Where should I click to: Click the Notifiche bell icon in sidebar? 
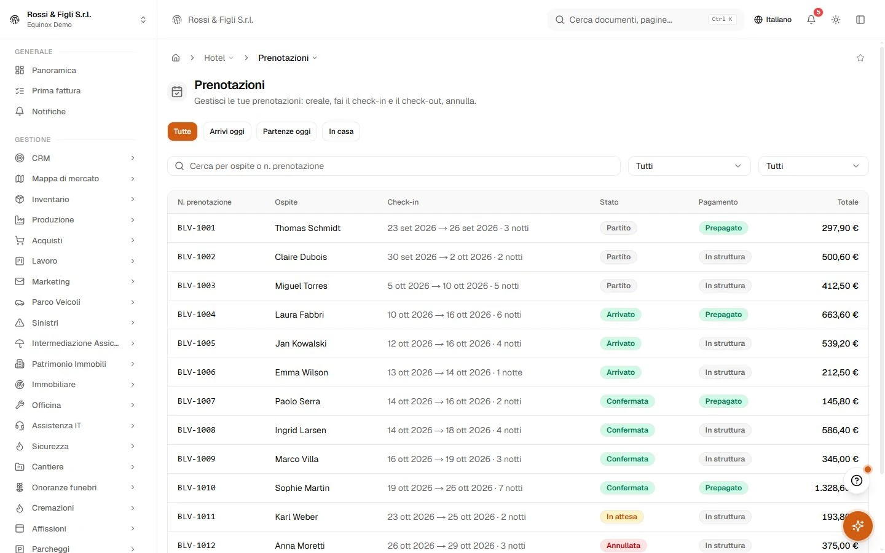point(20,112)
